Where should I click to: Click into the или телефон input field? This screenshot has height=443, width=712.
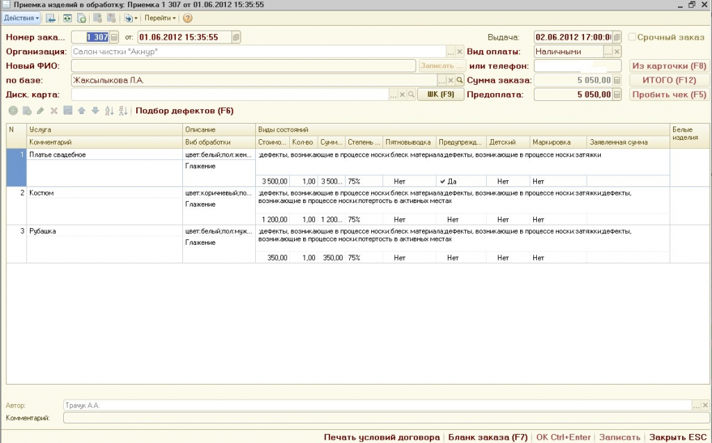click(578, 66)
